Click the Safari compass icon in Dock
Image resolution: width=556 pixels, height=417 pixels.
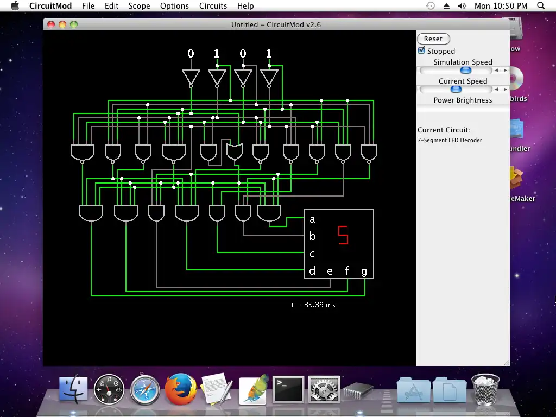144,389
